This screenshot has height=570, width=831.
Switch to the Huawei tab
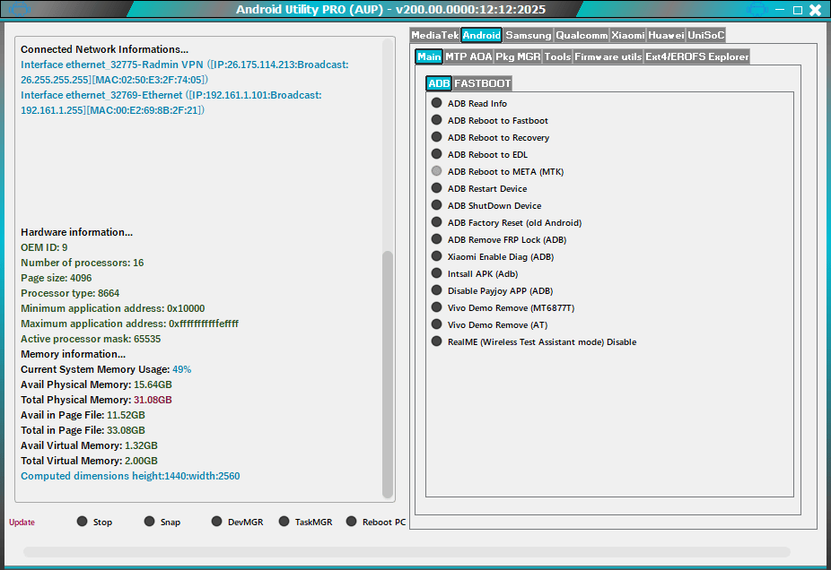[x=666, y=35]
